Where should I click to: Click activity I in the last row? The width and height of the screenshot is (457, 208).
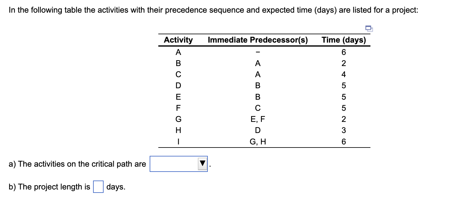pyautogui.click(x=178, y=141)
